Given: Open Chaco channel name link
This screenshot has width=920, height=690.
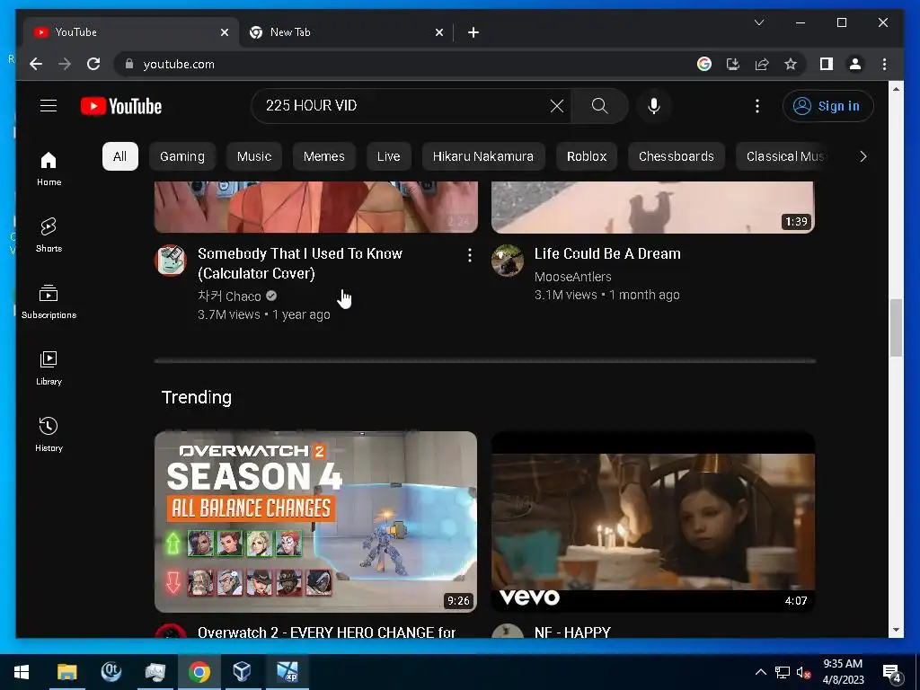Looking at the screenshot, I should pyautogui.click(x=229, y=296).
